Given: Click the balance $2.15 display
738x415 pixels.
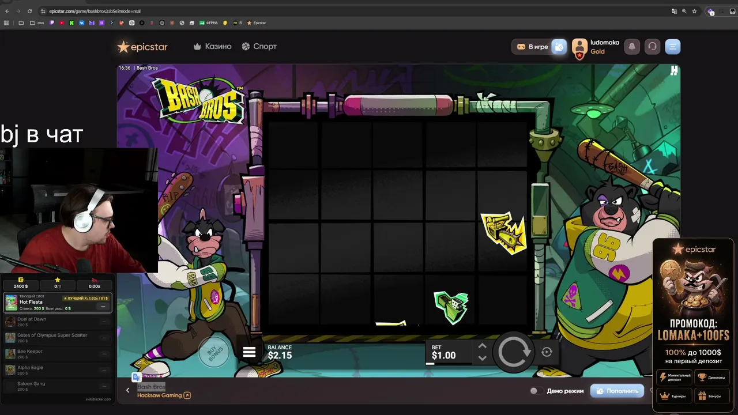Looking at the screenshot, I should click(x=280, y=352).
